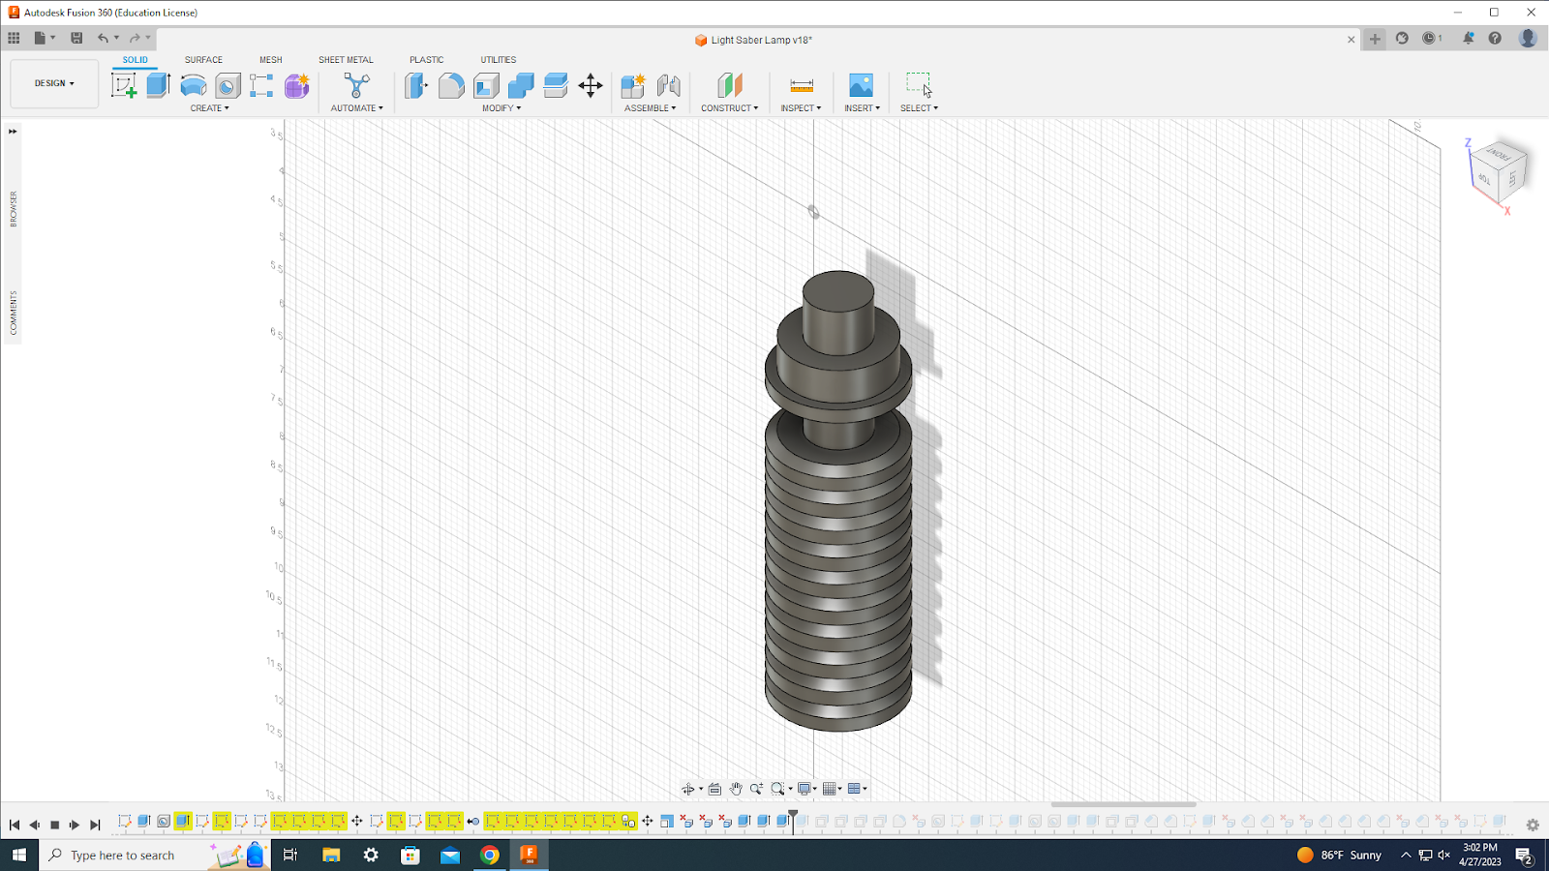Activate the Move/Copy tool
Viewport: 1549px width, 871px height.
point(591,85)
